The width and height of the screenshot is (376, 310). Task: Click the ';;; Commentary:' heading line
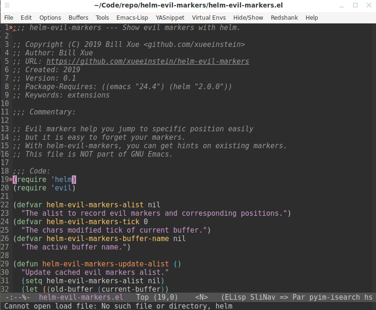pos(44,112)
